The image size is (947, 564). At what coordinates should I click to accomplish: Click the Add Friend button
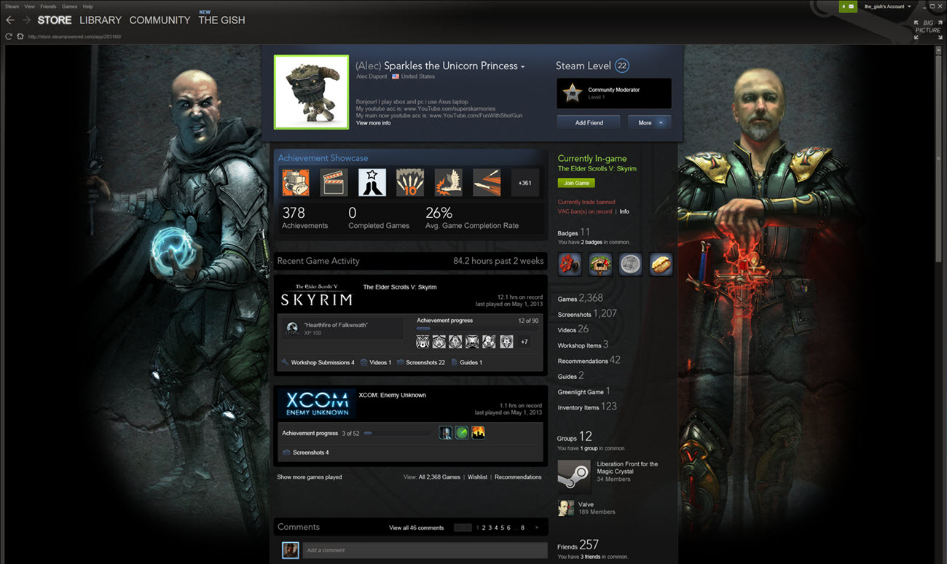pyautogui.click(x=589, y=122)
